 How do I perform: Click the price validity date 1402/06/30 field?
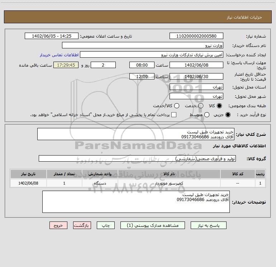pos(196,76)
